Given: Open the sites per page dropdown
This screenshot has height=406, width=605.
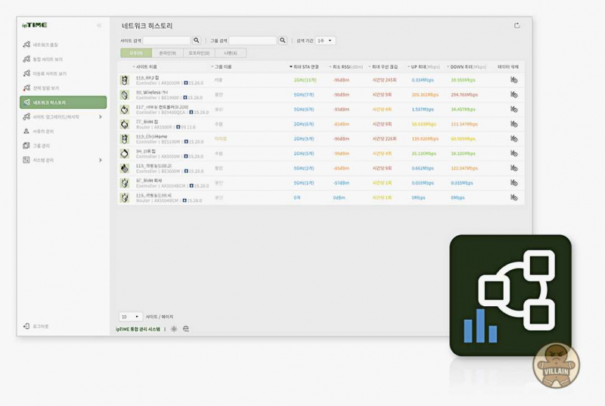Looking at the screenshot, I should (130, 317).
